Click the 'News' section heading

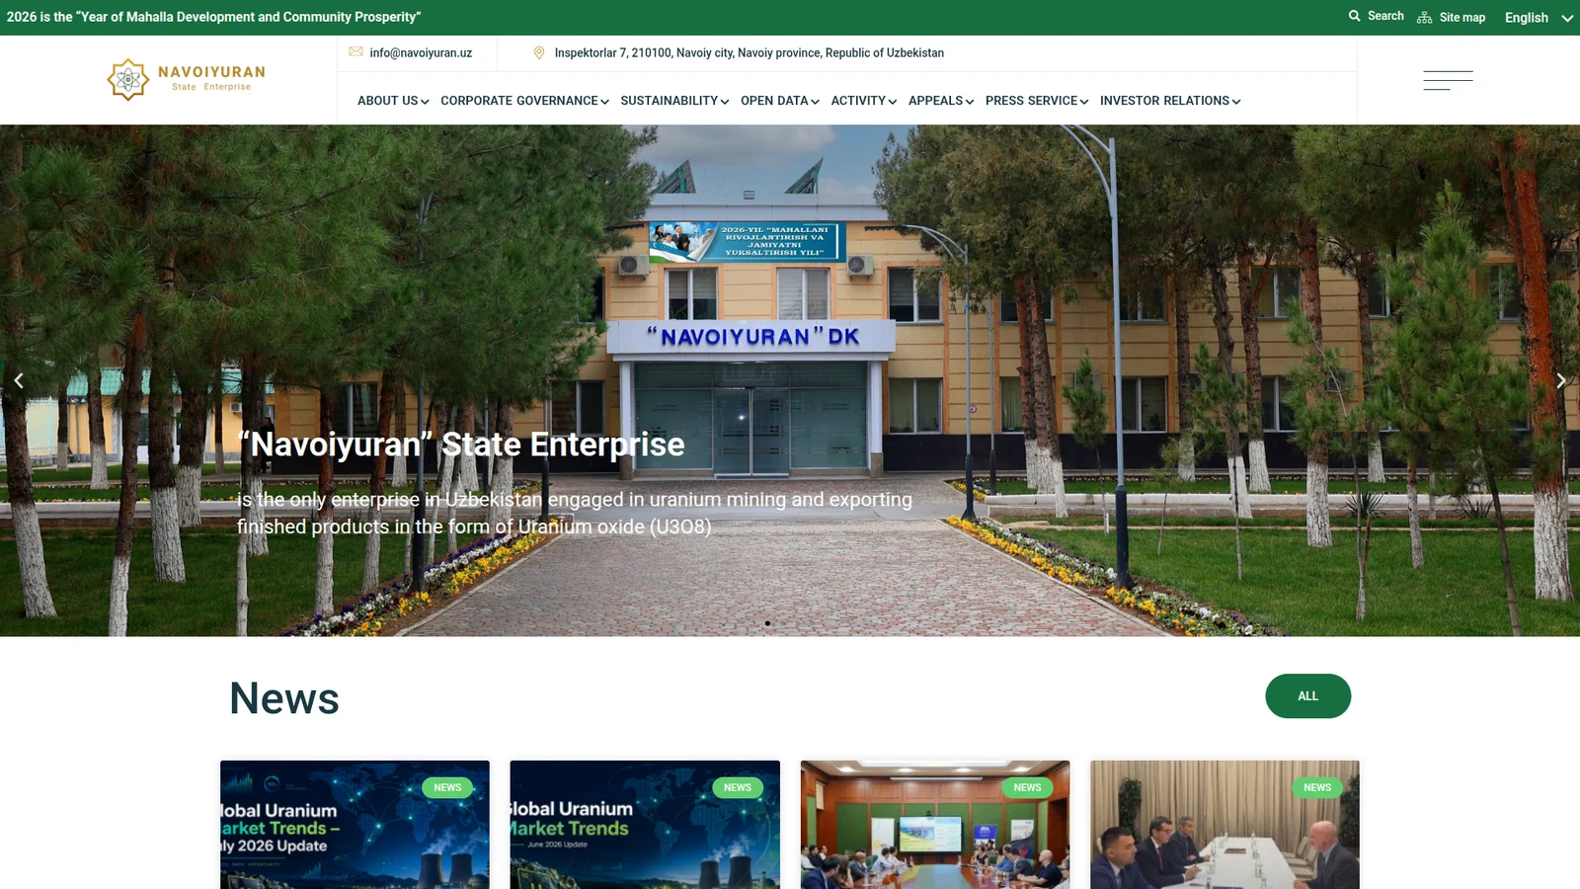click(284, 698)
